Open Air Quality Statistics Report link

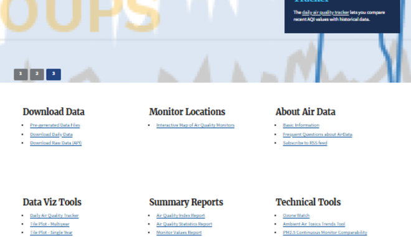[x=184, y=224]
